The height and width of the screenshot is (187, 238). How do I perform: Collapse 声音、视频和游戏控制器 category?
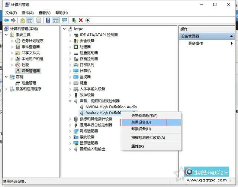click(70, 101)
